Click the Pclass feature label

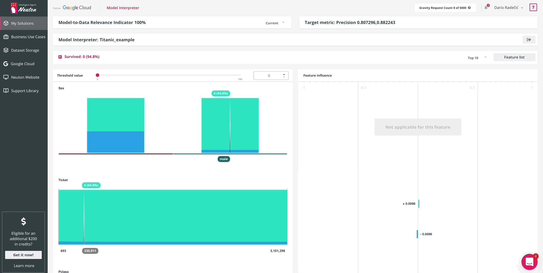tap(64, 271)
